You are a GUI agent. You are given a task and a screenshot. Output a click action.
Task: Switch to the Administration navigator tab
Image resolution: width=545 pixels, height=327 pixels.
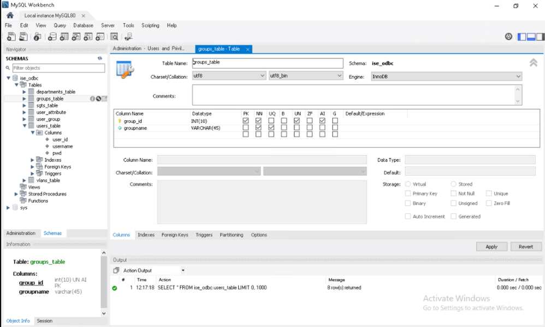[21, 233]
